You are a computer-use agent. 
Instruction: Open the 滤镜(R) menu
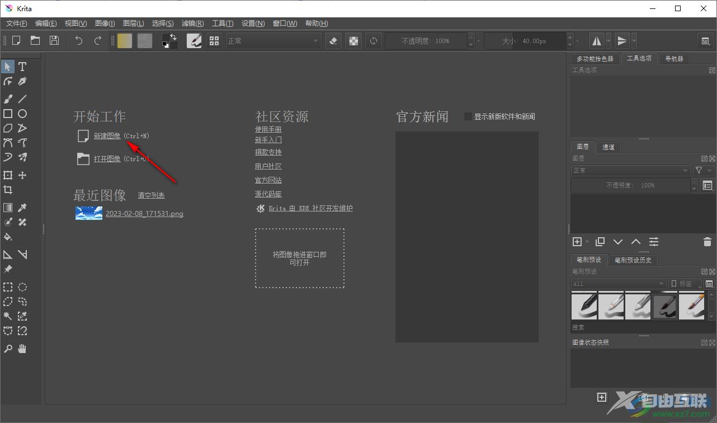[x=192, y=23]
